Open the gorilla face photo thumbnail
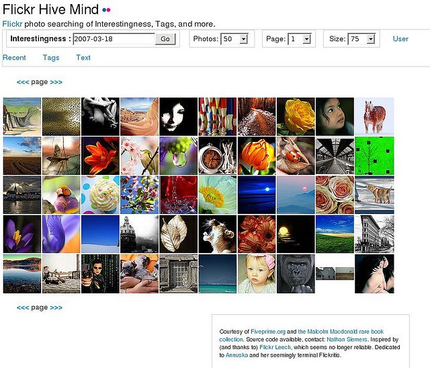This screenshot has height=368, width=430. point(296,274)
